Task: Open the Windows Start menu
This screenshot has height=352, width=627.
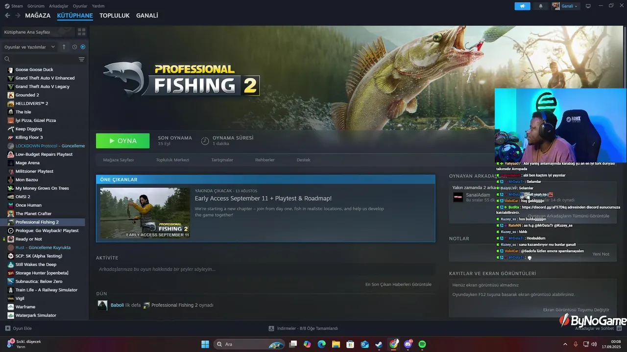Action: point(205,344)
